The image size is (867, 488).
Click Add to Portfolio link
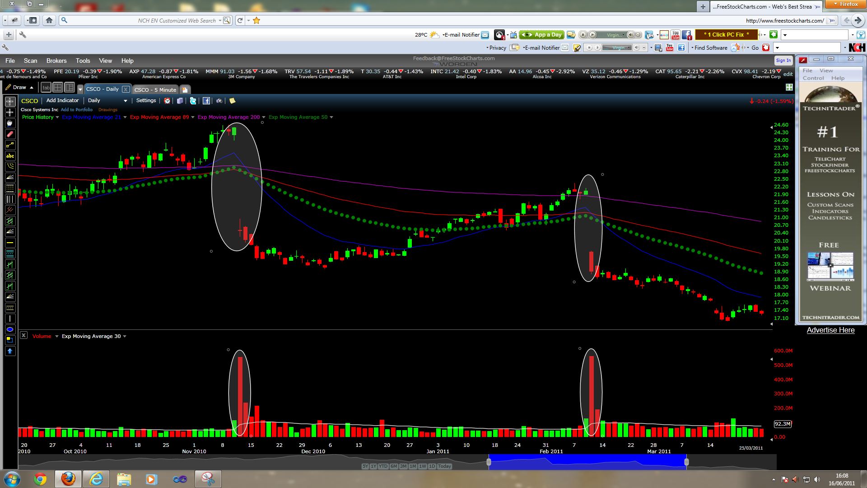(x=77, y=110)
